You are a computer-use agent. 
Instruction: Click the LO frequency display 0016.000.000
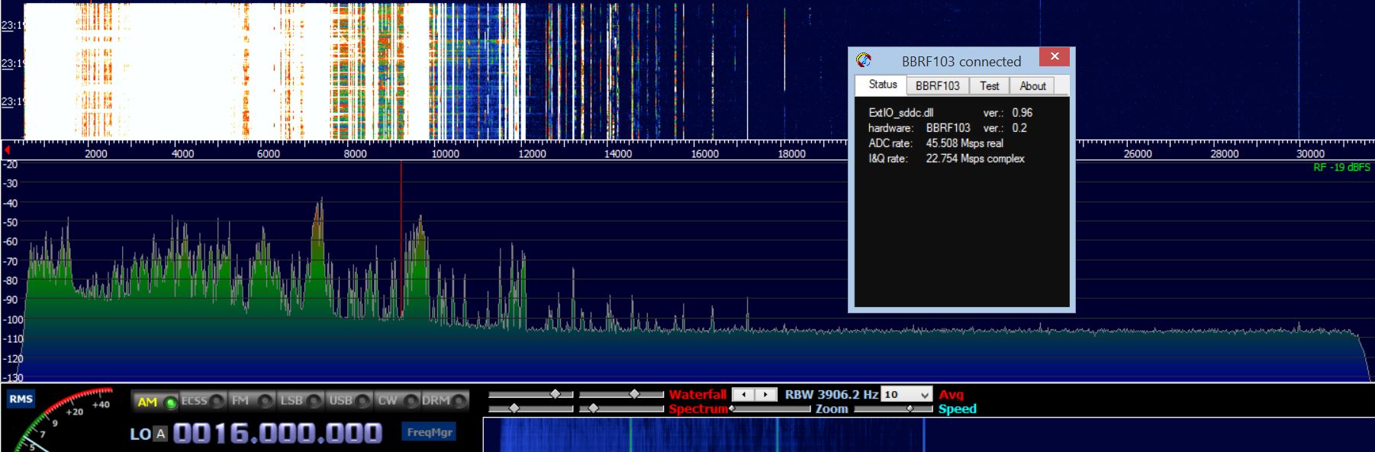pos(278,433)
